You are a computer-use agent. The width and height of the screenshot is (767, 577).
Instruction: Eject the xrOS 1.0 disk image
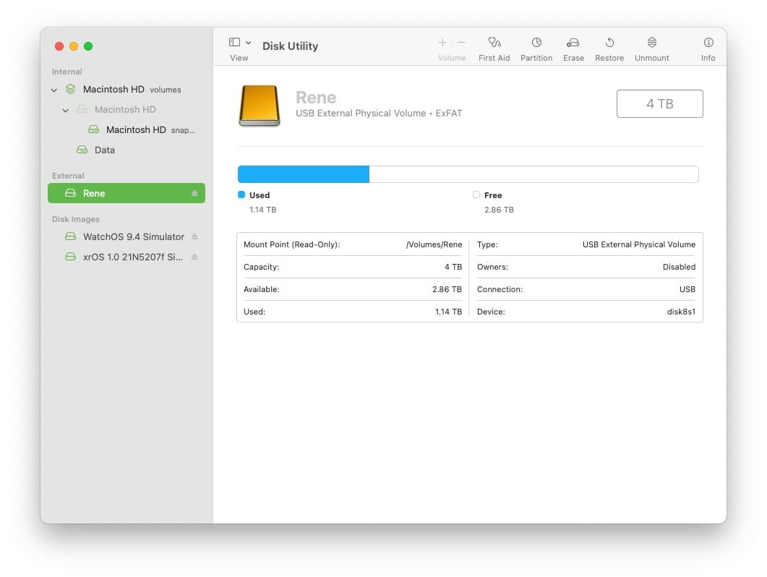pos(194,257)
